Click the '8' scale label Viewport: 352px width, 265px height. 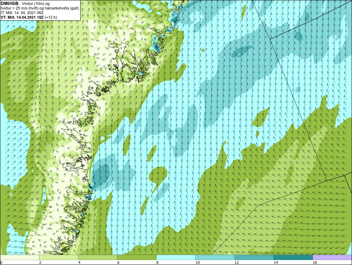(157, 263)
